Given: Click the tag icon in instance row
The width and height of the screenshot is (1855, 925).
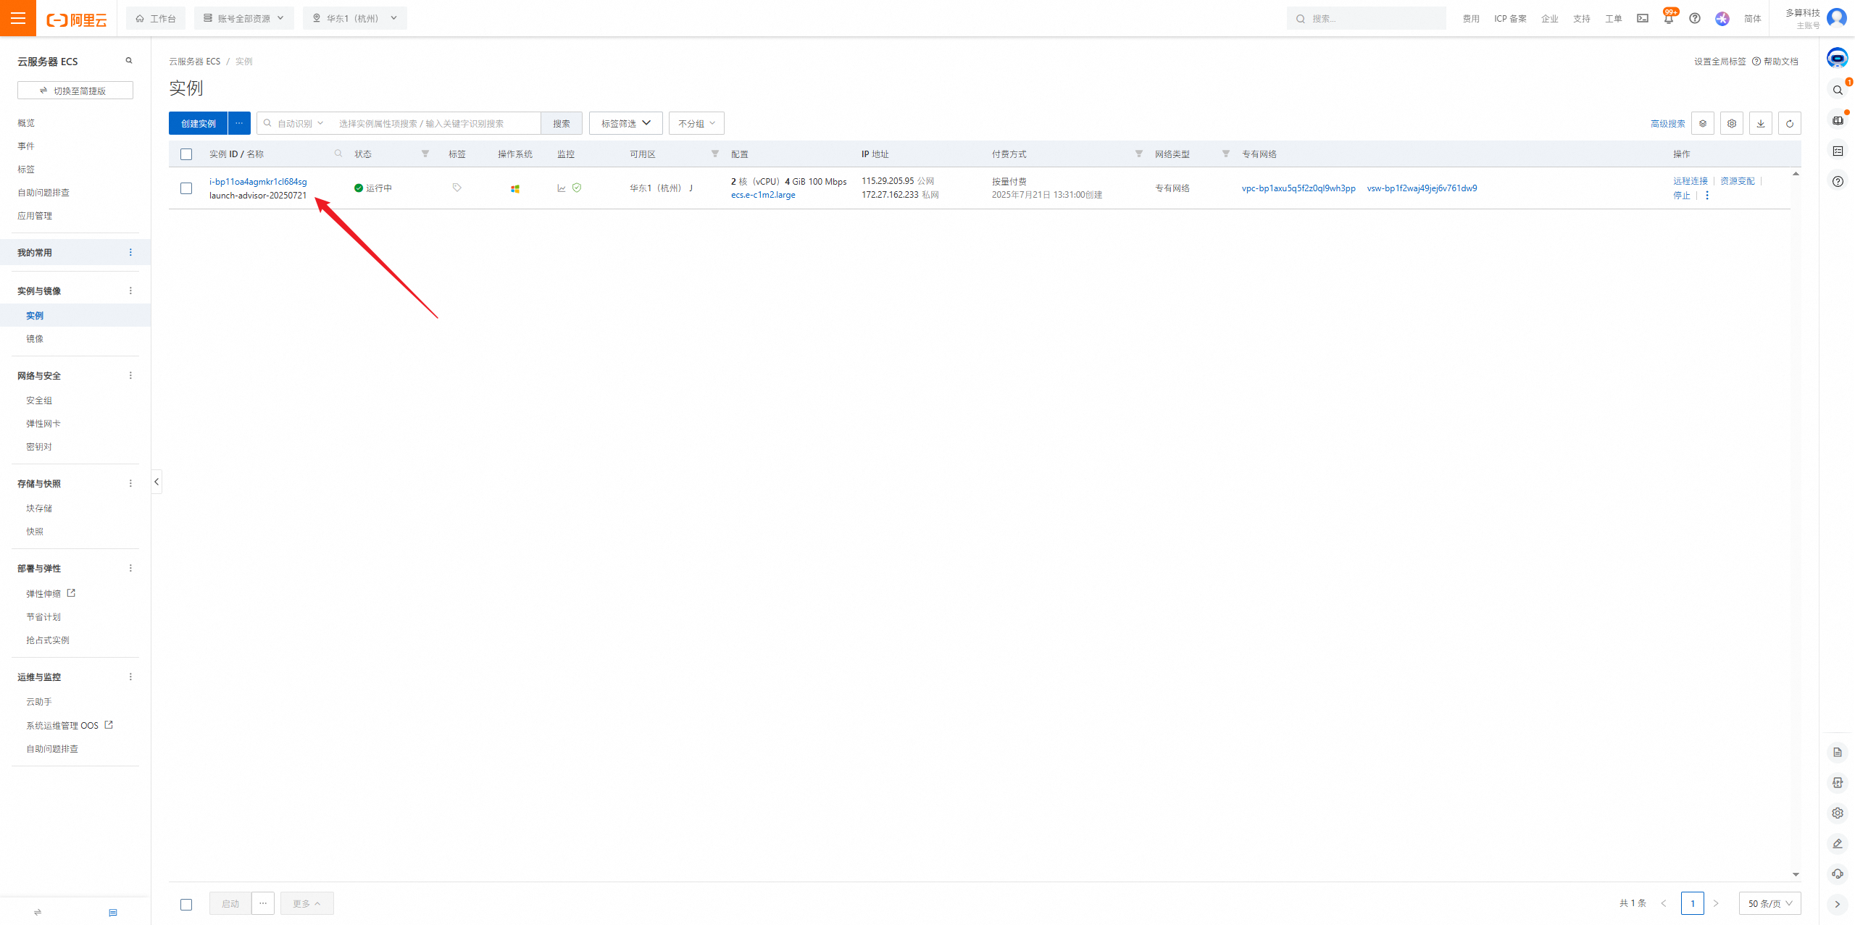Looking at the screenshot, I should [457, 188].
